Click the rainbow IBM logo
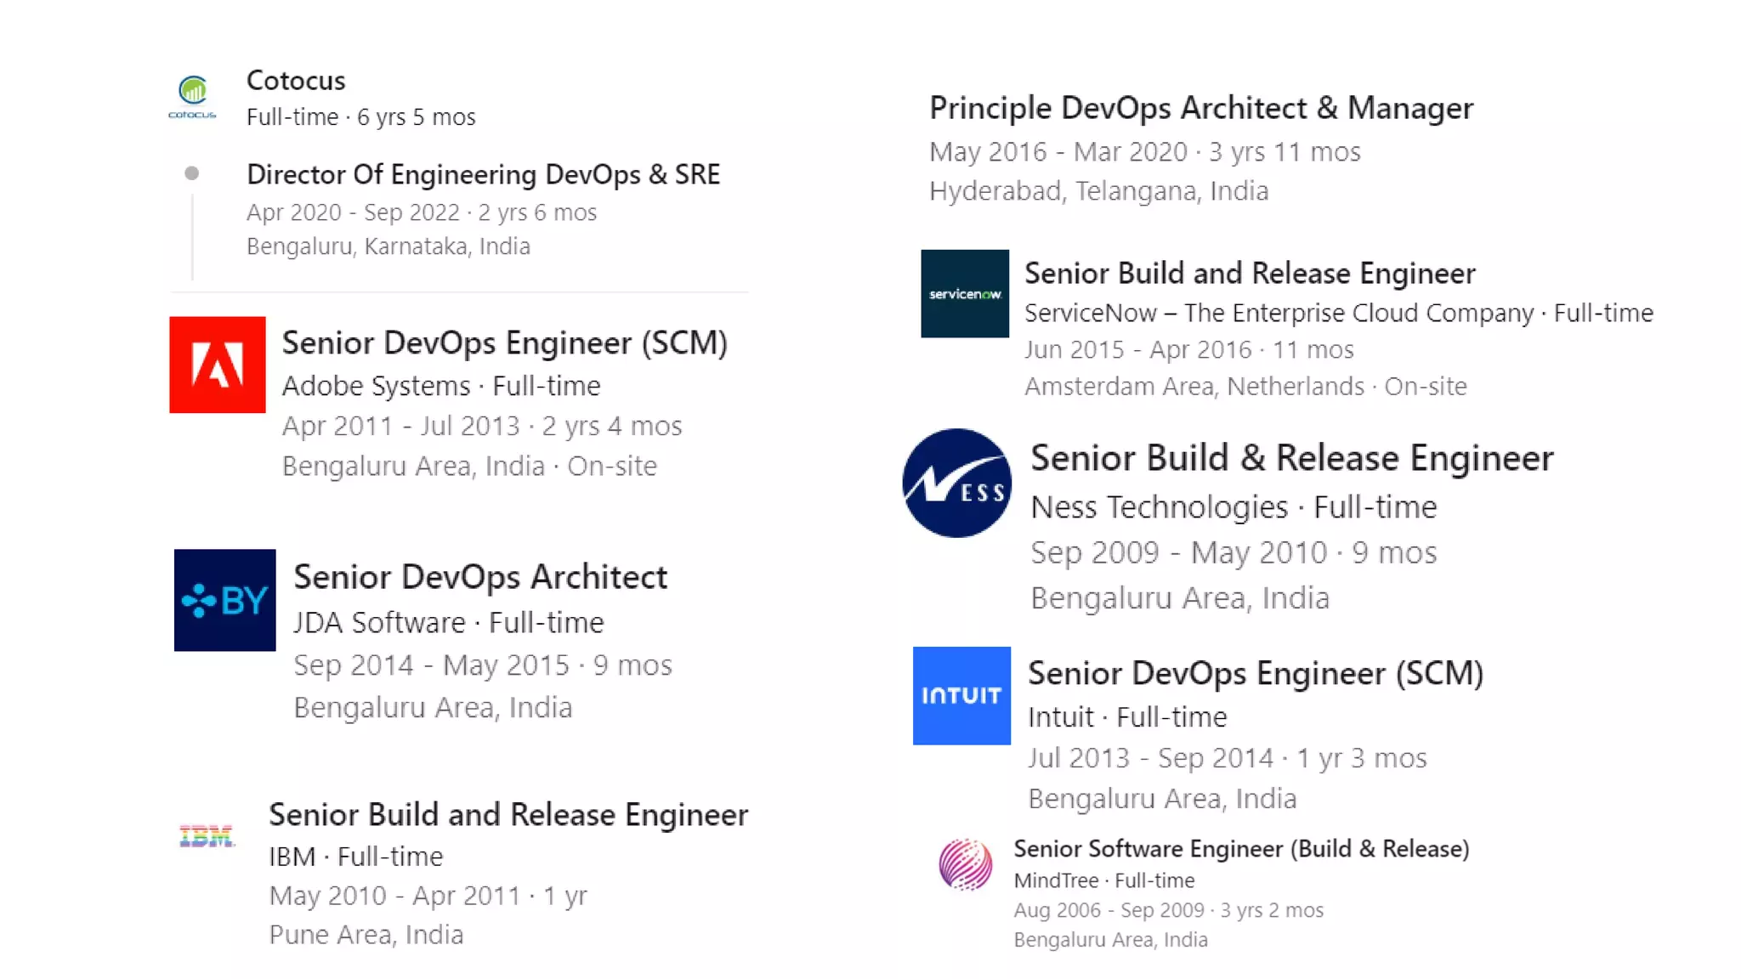Image resolution: width=1741 pixels, height=979 pixels. pos(207,836)
